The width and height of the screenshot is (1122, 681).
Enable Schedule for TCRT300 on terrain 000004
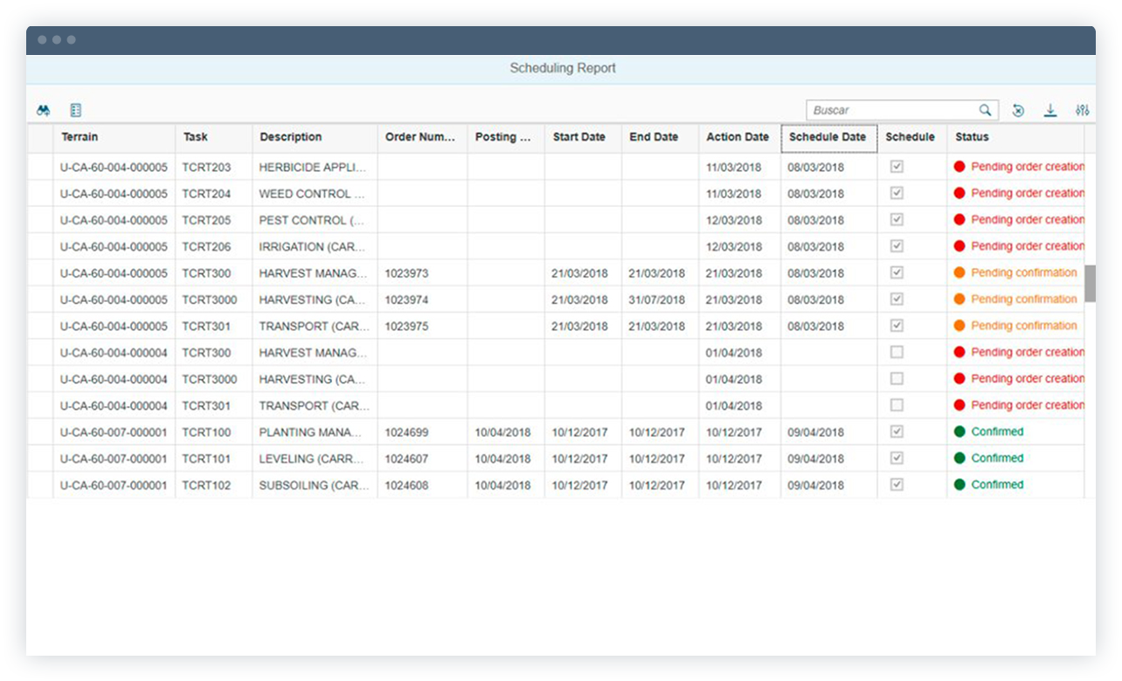click(x=897, y=352)
